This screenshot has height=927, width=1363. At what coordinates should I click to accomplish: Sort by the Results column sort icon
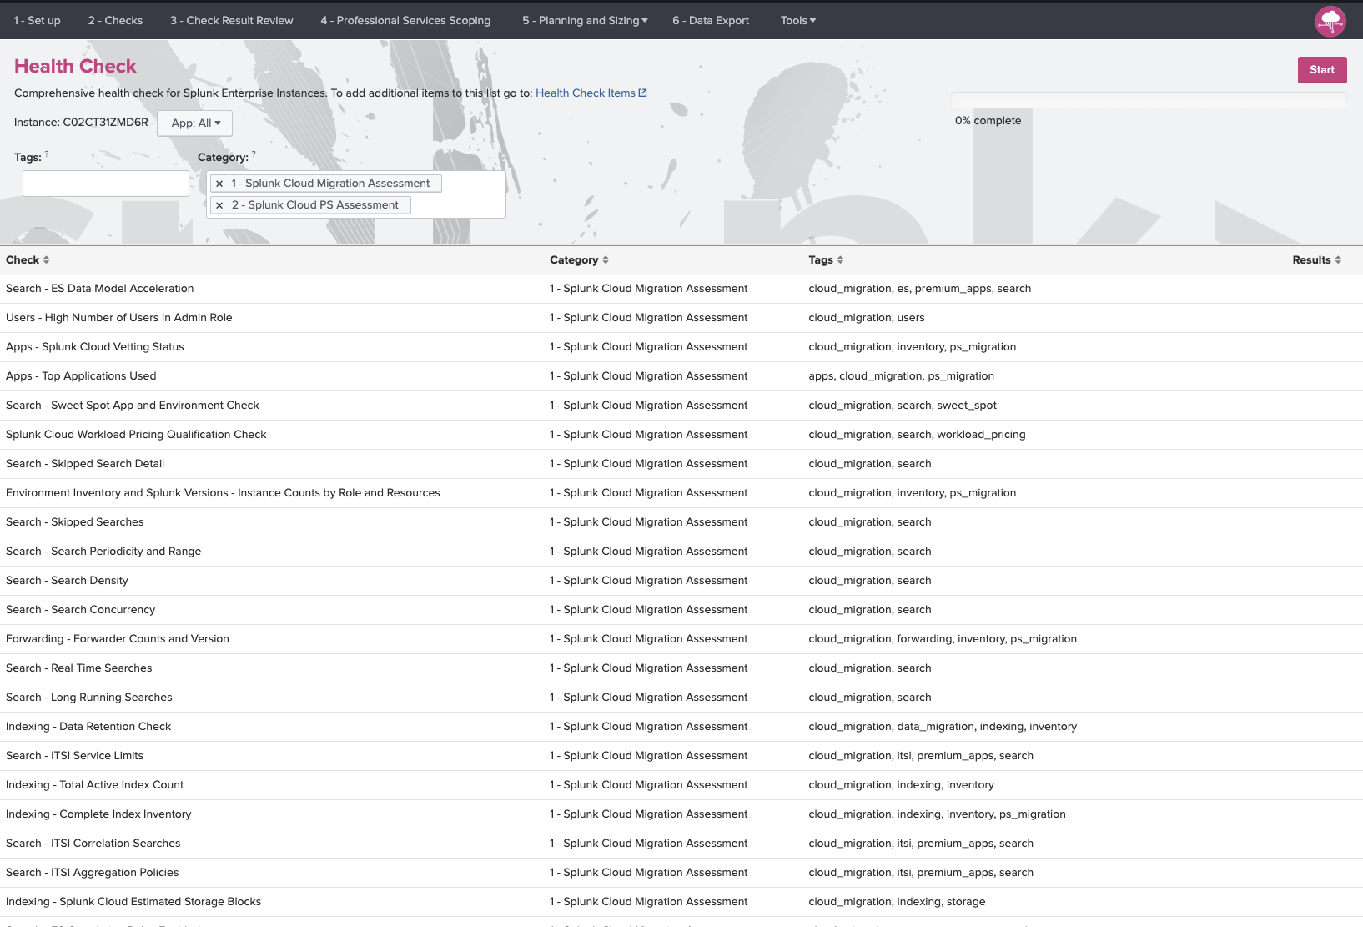[x=1338, y=260]
